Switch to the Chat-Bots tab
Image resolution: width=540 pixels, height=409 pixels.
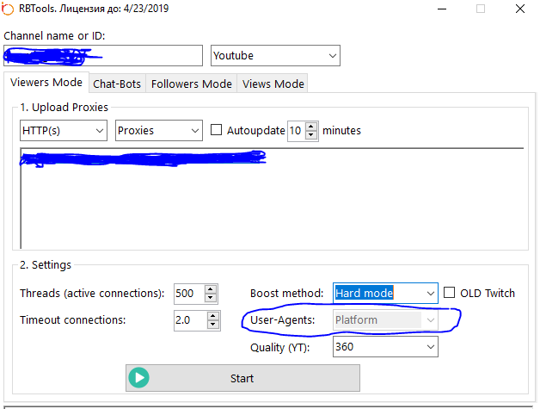coord(117,84)
